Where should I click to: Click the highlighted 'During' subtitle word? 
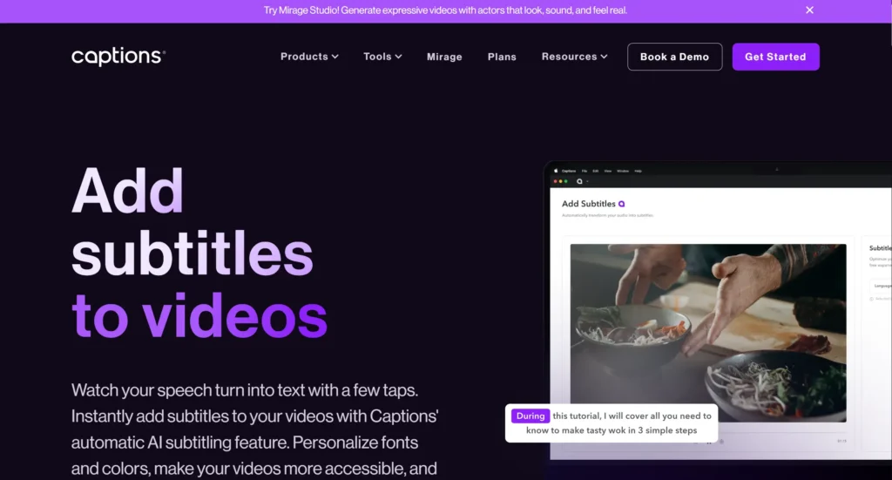coord(530,416)
